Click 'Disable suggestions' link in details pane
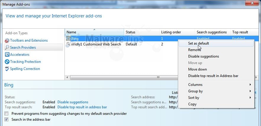The image size is (261, 126). 73,102
